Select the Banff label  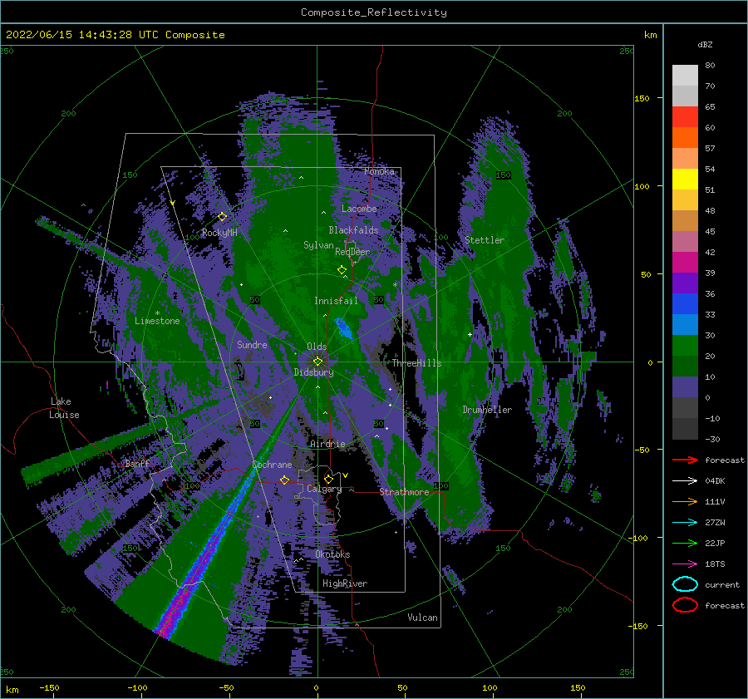coord(137,463)
